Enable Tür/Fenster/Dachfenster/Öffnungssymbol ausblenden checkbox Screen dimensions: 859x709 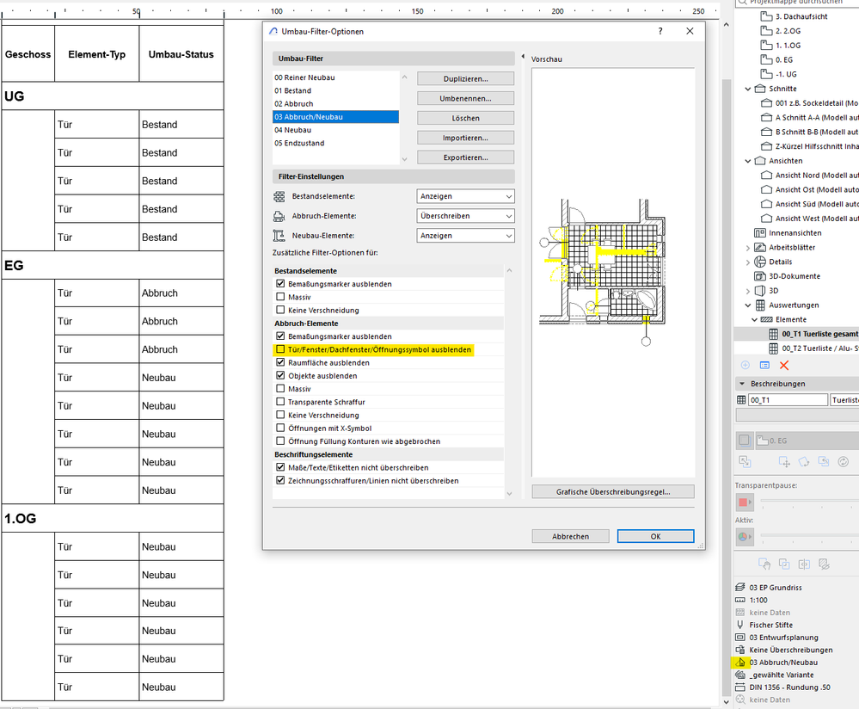[280, 349]
